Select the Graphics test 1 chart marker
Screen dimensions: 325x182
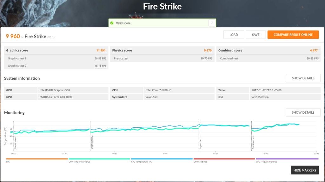[15, 143]
